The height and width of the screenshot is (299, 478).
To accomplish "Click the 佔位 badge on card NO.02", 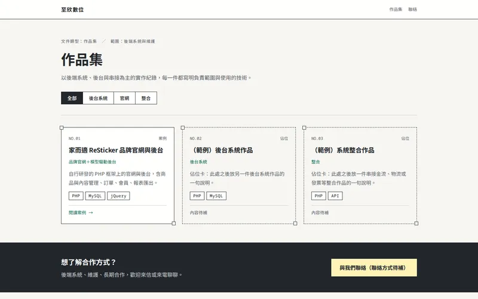I will (284, 139).
